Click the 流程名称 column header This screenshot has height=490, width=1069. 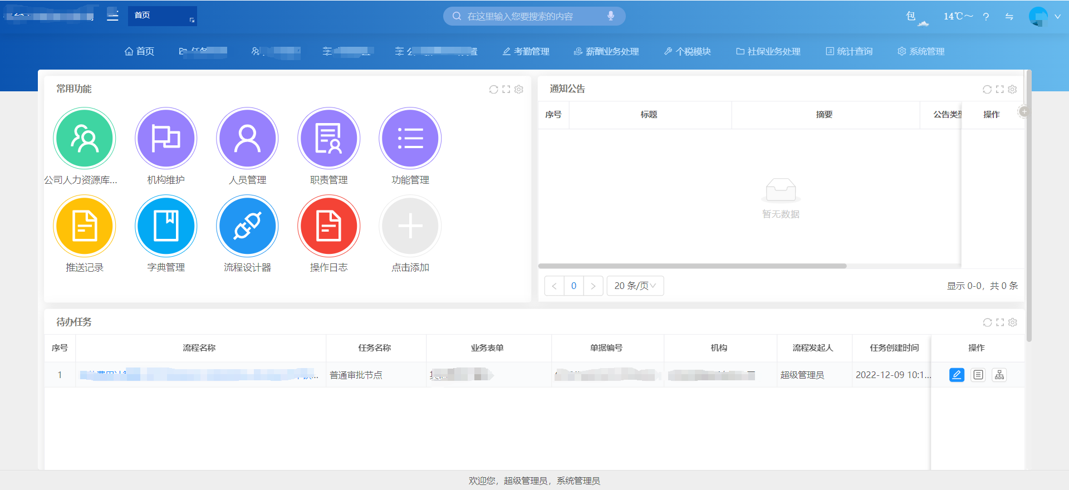coord(199,347)
